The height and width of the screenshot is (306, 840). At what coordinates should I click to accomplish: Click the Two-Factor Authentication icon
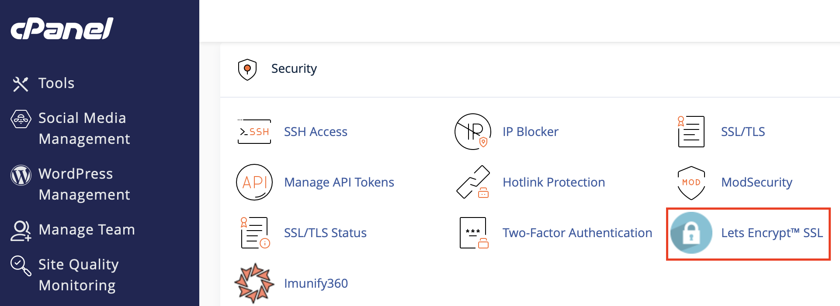point(474,233)
